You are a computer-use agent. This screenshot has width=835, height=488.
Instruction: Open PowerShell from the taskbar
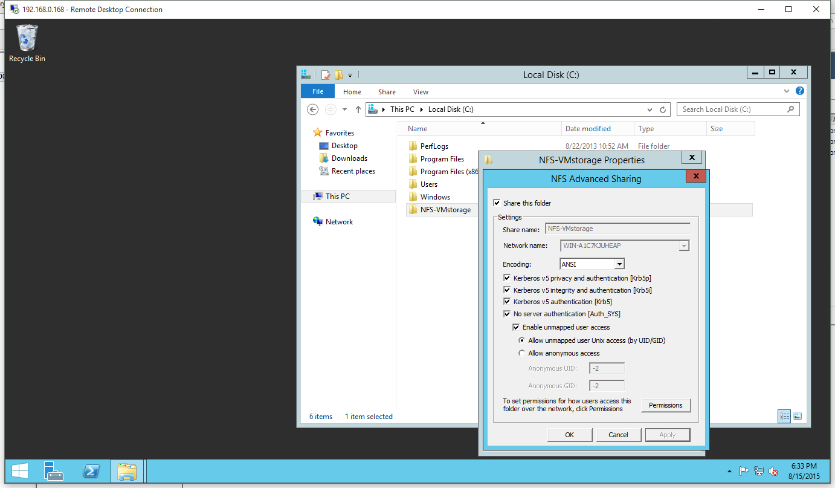pos(91,471)
